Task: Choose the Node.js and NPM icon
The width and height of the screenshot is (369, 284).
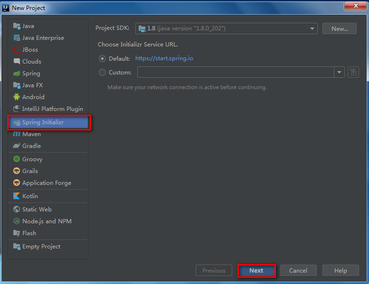Action: point(17,221)
